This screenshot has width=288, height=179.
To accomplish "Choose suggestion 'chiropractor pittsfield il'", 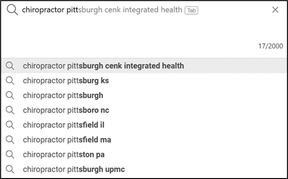I will pyautogui.click(x=144, y=125).
